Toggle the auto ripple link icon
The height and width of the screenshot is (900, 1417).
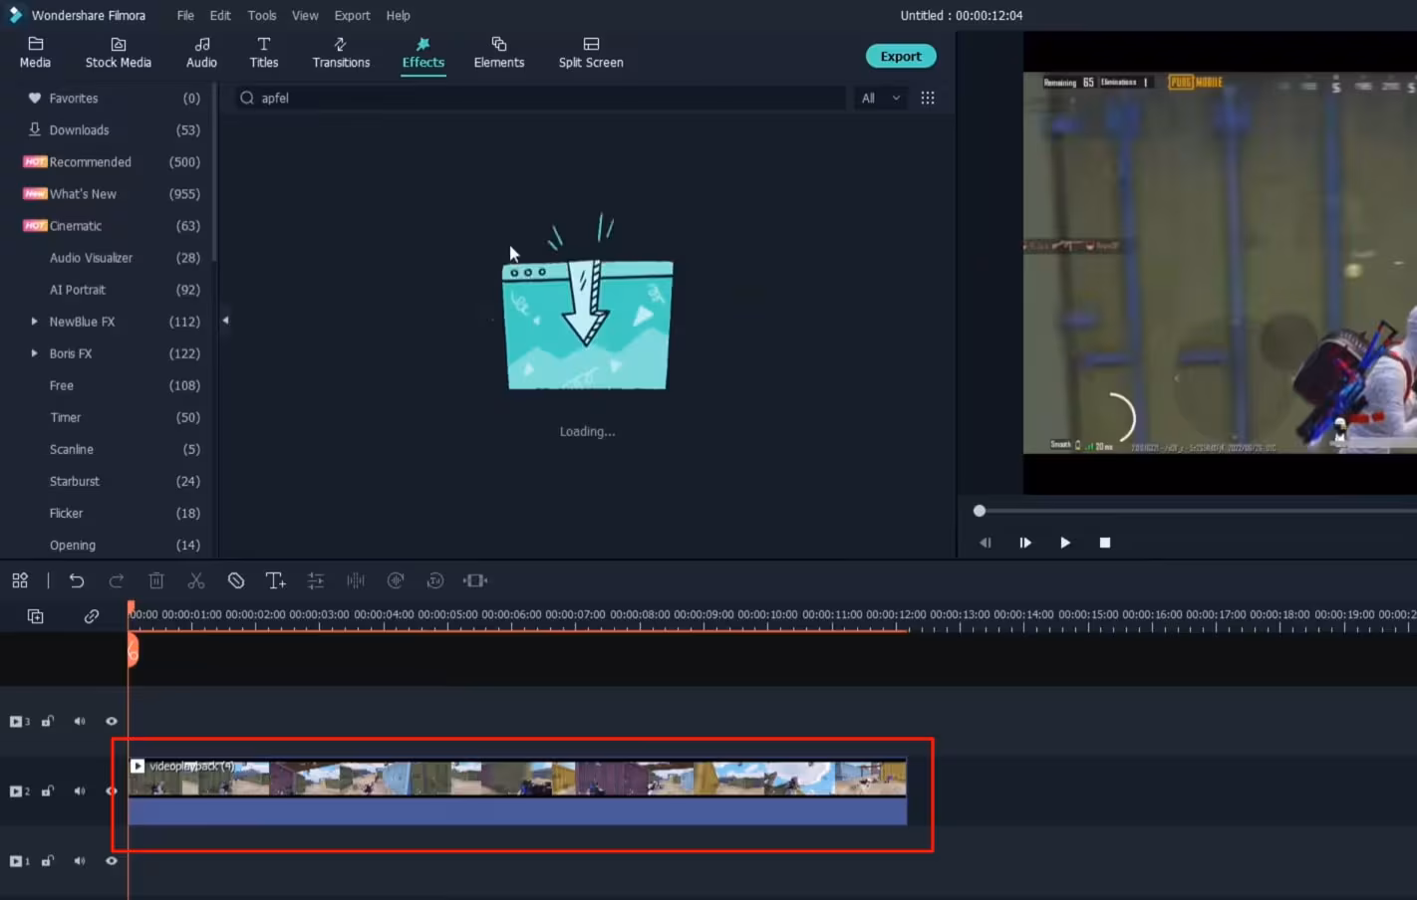[x=92, y=616]
